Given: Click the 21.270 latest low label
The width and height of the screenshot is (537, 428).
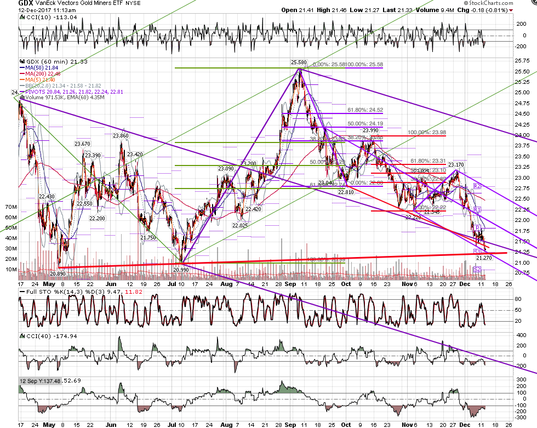Looking at the screenshot, I should pyautogui.click(x=484, y=258).
